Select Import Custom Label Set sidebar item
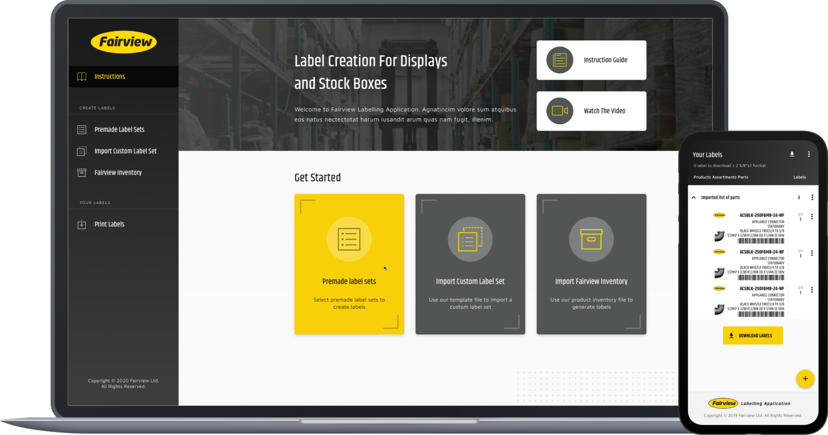The image size is (828, 435). pos(125,151)
